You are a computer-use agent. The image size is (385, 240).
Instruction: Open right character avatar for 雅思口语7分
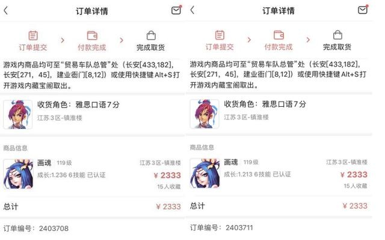tap(205, 114)
